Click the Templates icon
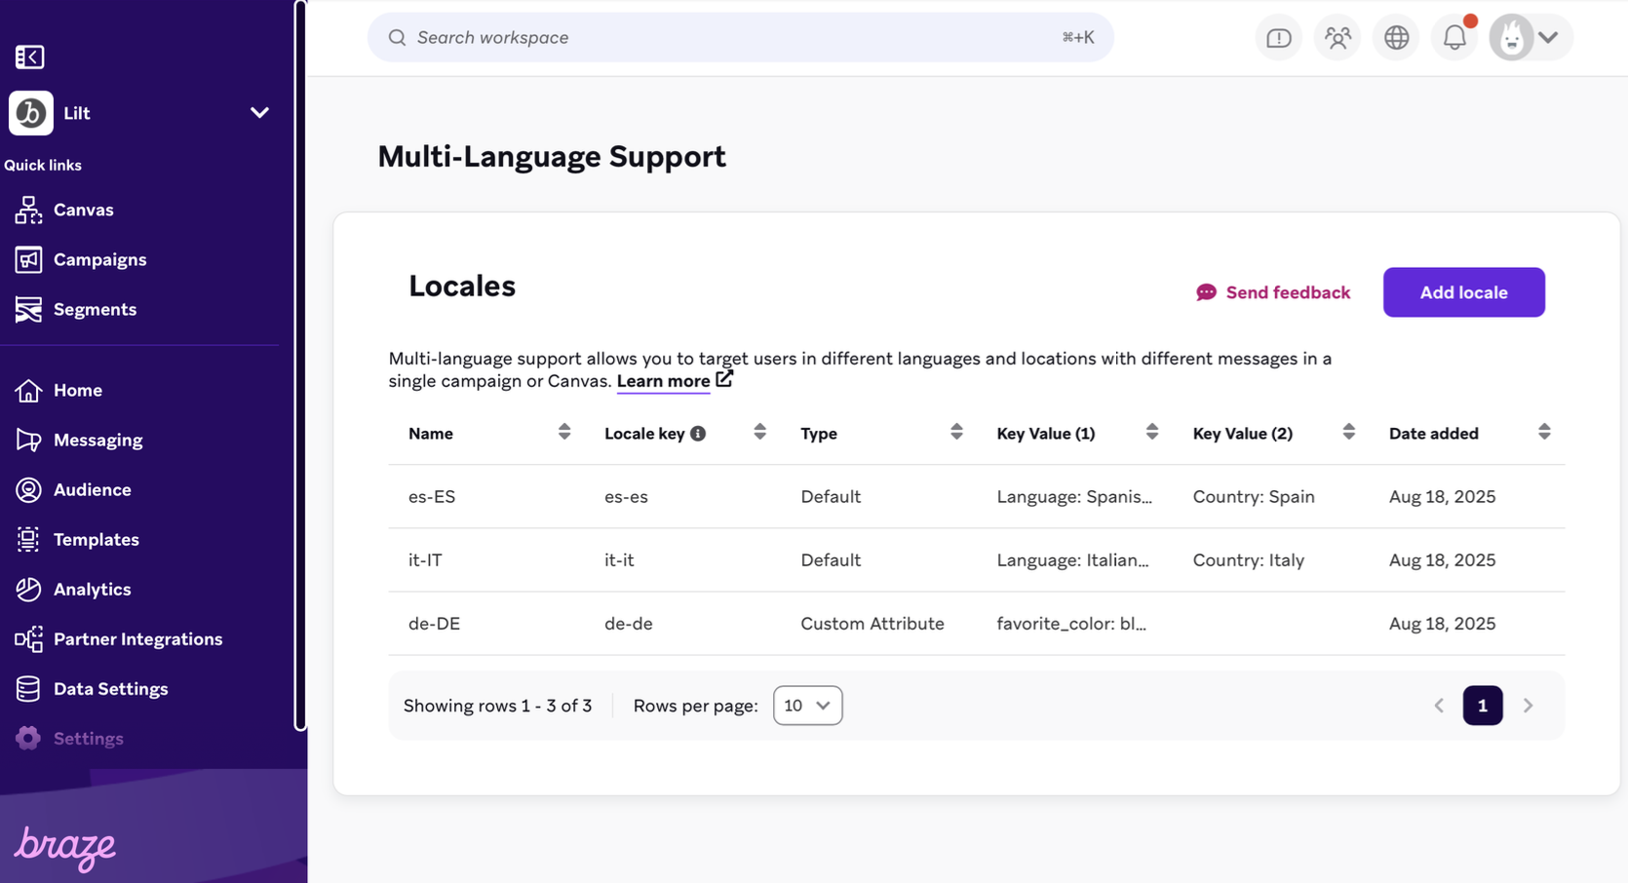This screenshot has width=1628, height=883. (x=29, y=539)
